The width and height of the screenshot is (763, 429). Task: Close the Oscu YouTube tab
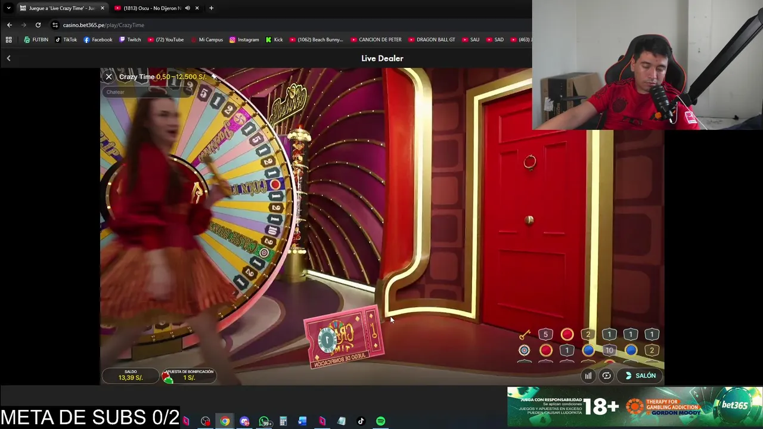tap(197, 8)
